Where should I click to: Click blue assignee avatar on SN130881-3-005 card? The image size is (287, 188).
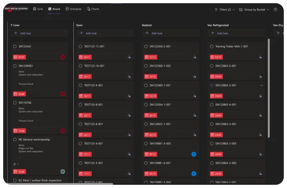coord(194,154)
